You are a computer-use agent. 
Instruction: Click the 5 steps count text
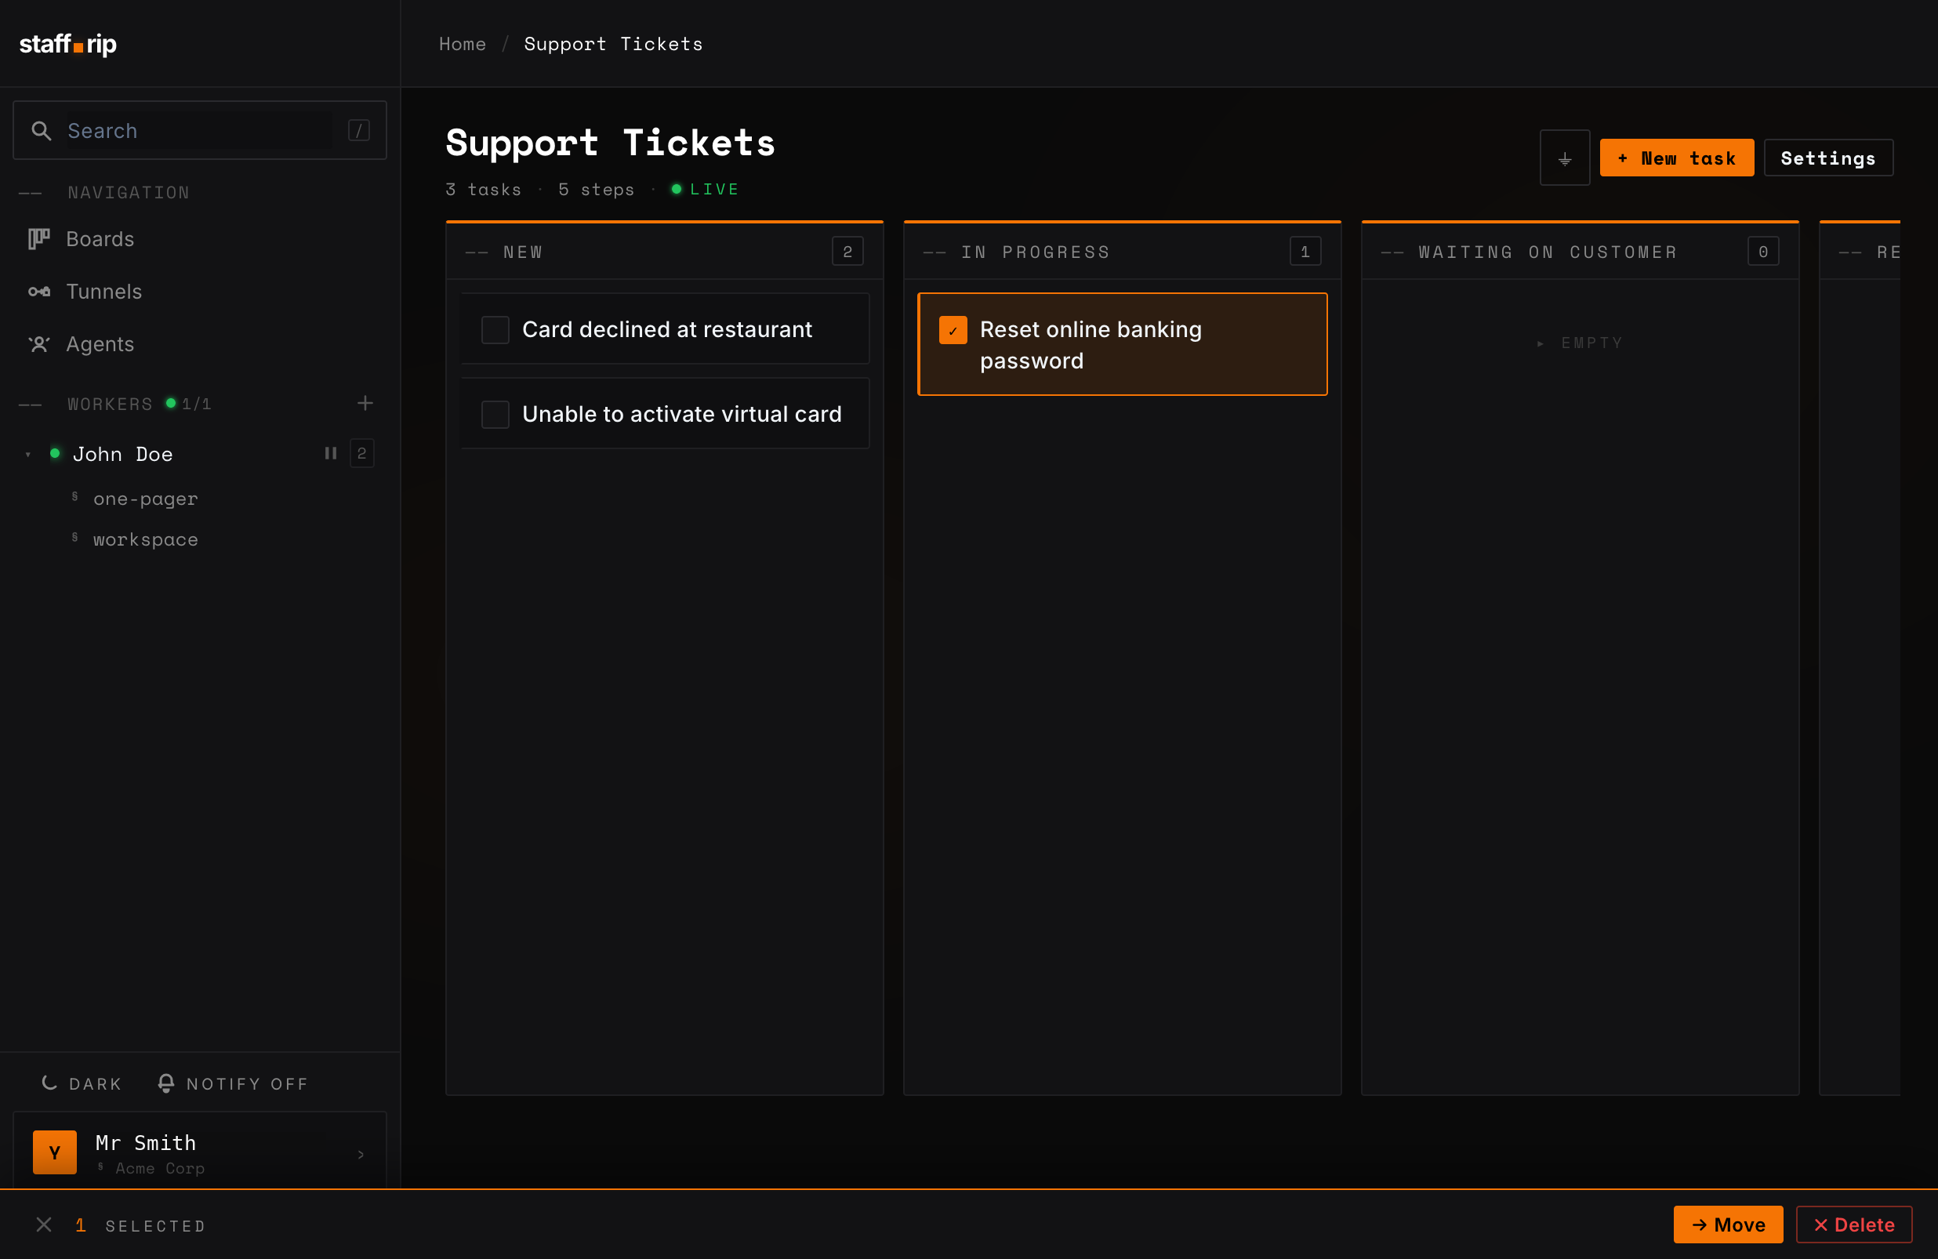[x=596, y=189]
